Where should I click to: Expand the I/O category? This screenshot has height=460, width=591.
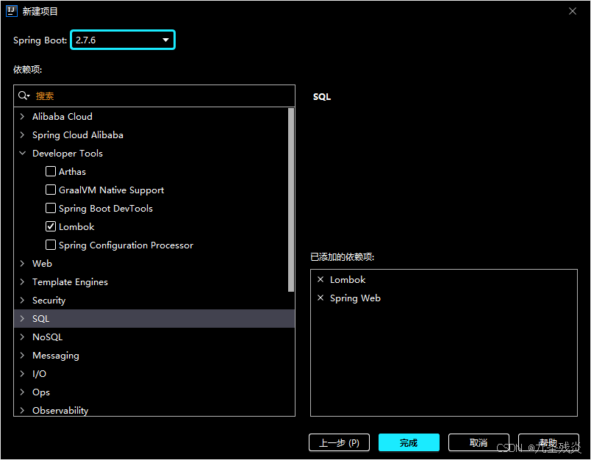(22, 374)
